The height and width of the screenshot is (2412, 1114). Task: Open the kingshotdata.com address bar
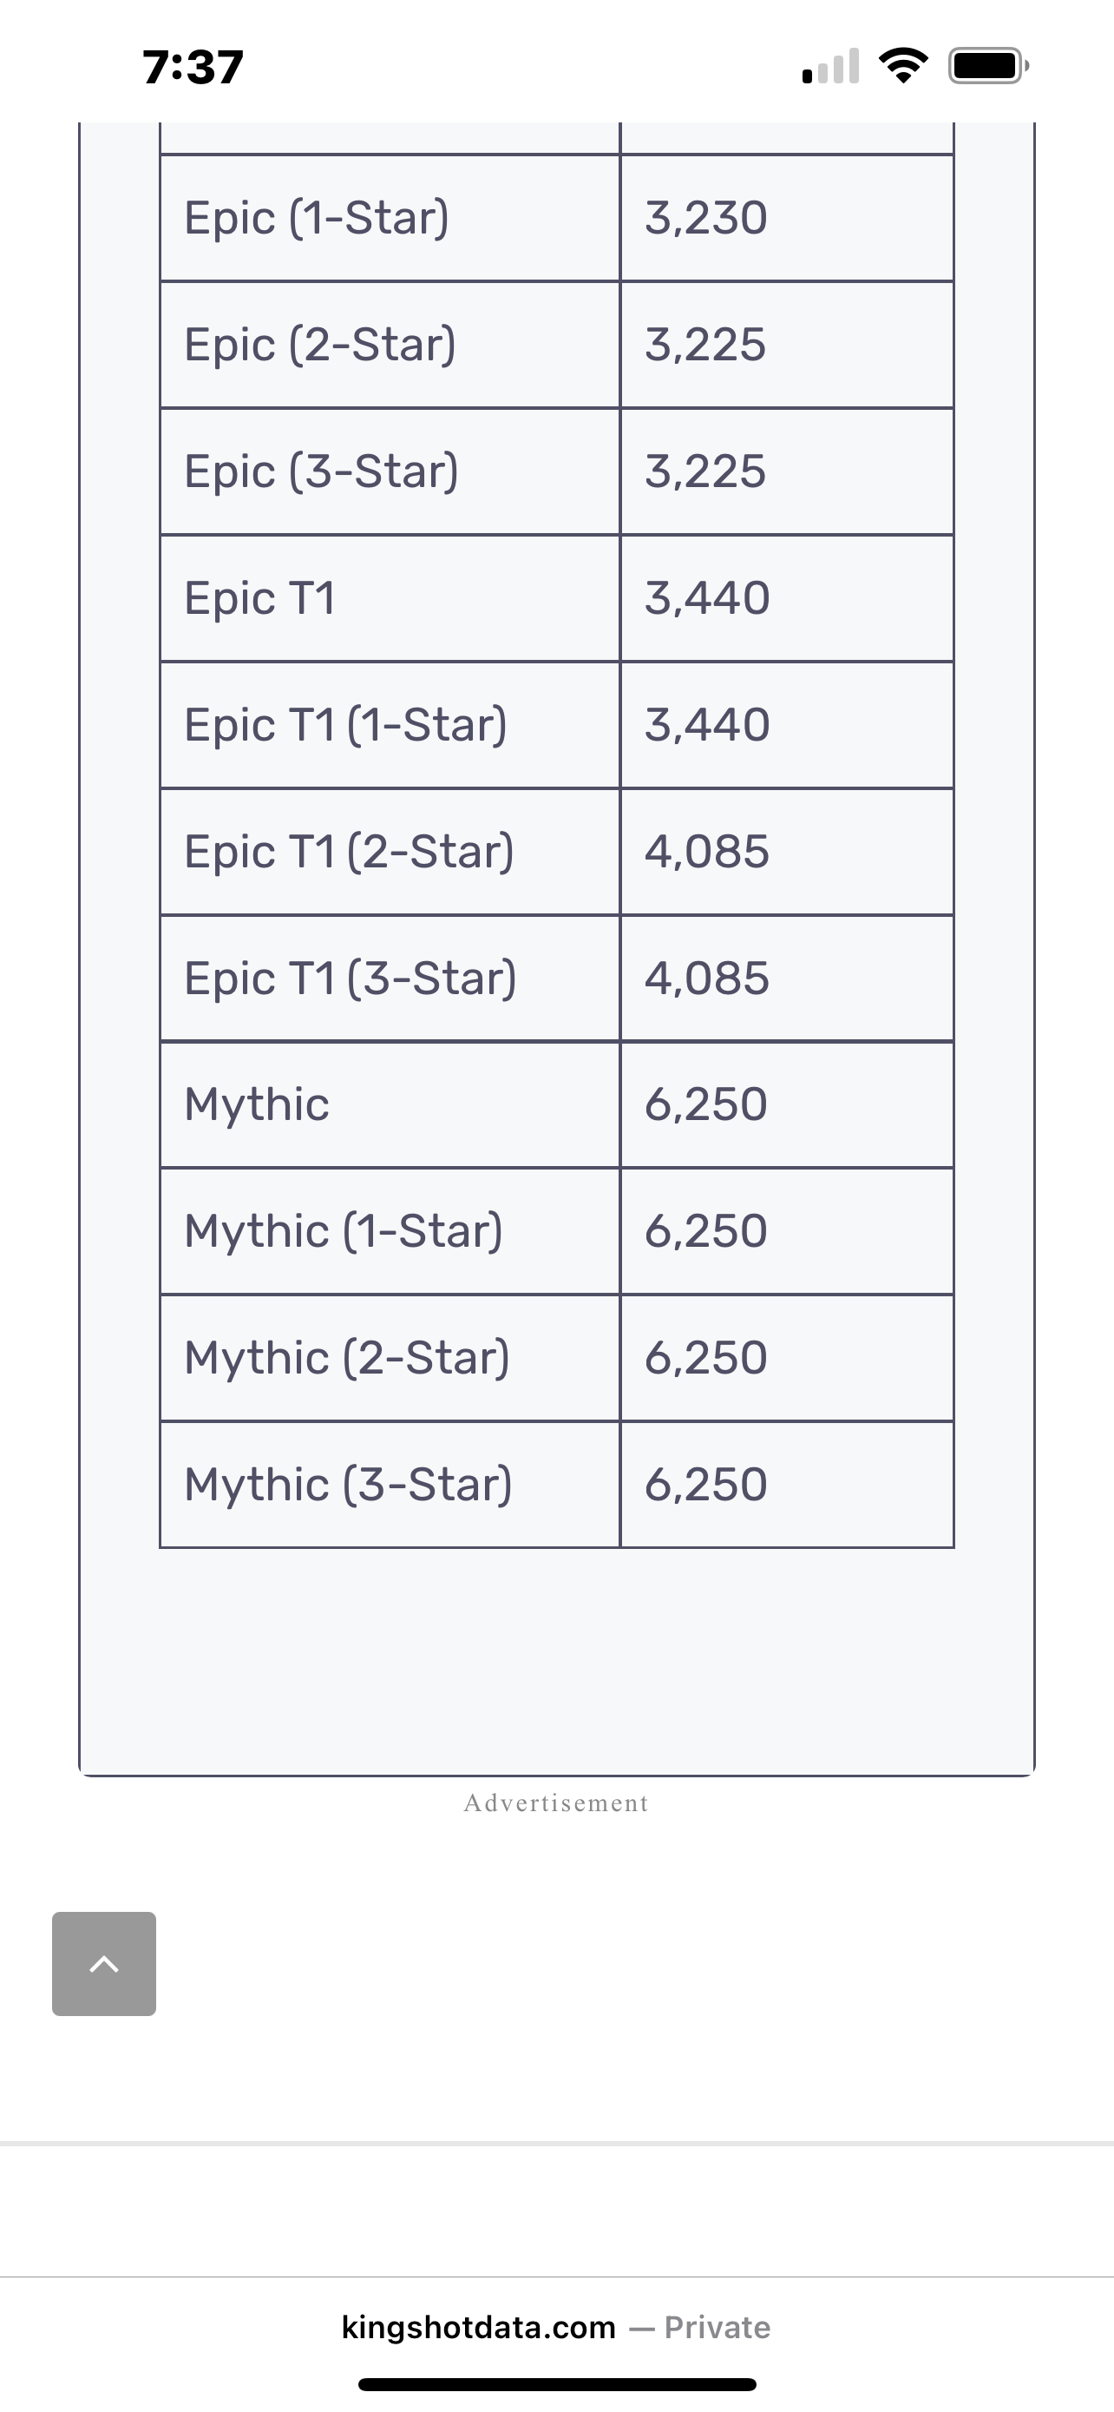tap(556, 2327)
